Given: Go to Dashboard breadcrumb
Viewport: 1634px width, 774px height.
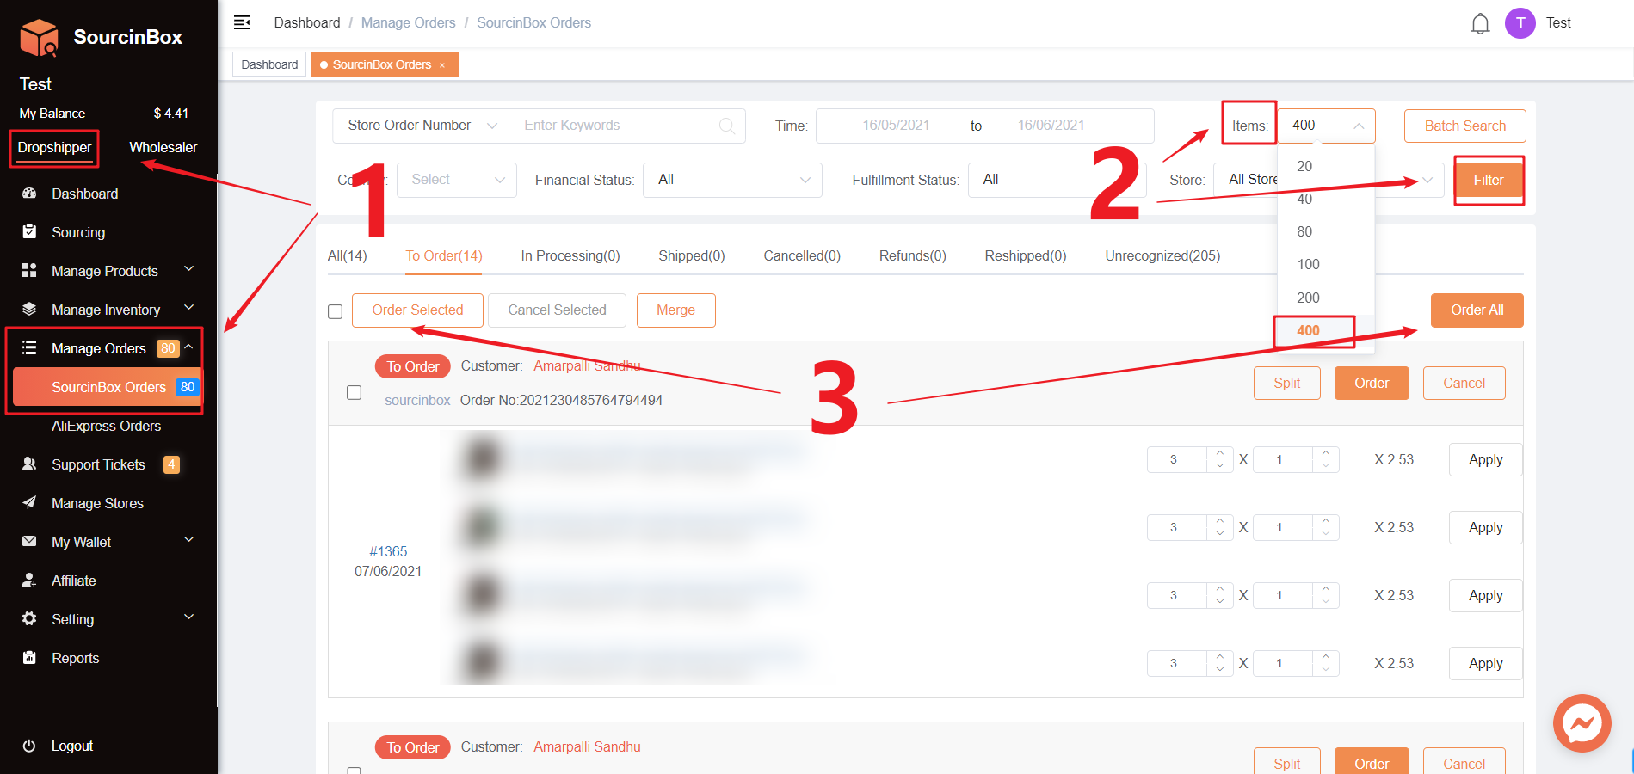Looking at the screenshot, I should click(x=307, y=22).
